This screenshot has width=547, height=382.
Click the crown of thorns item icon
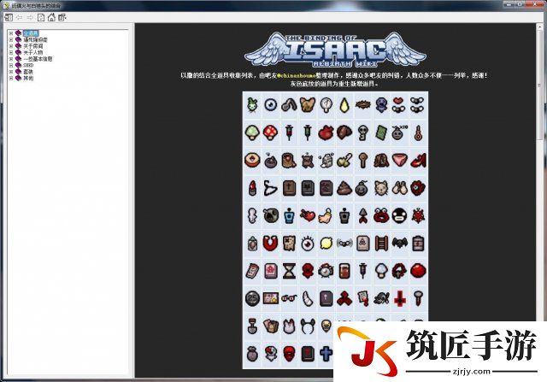(362, 104)
